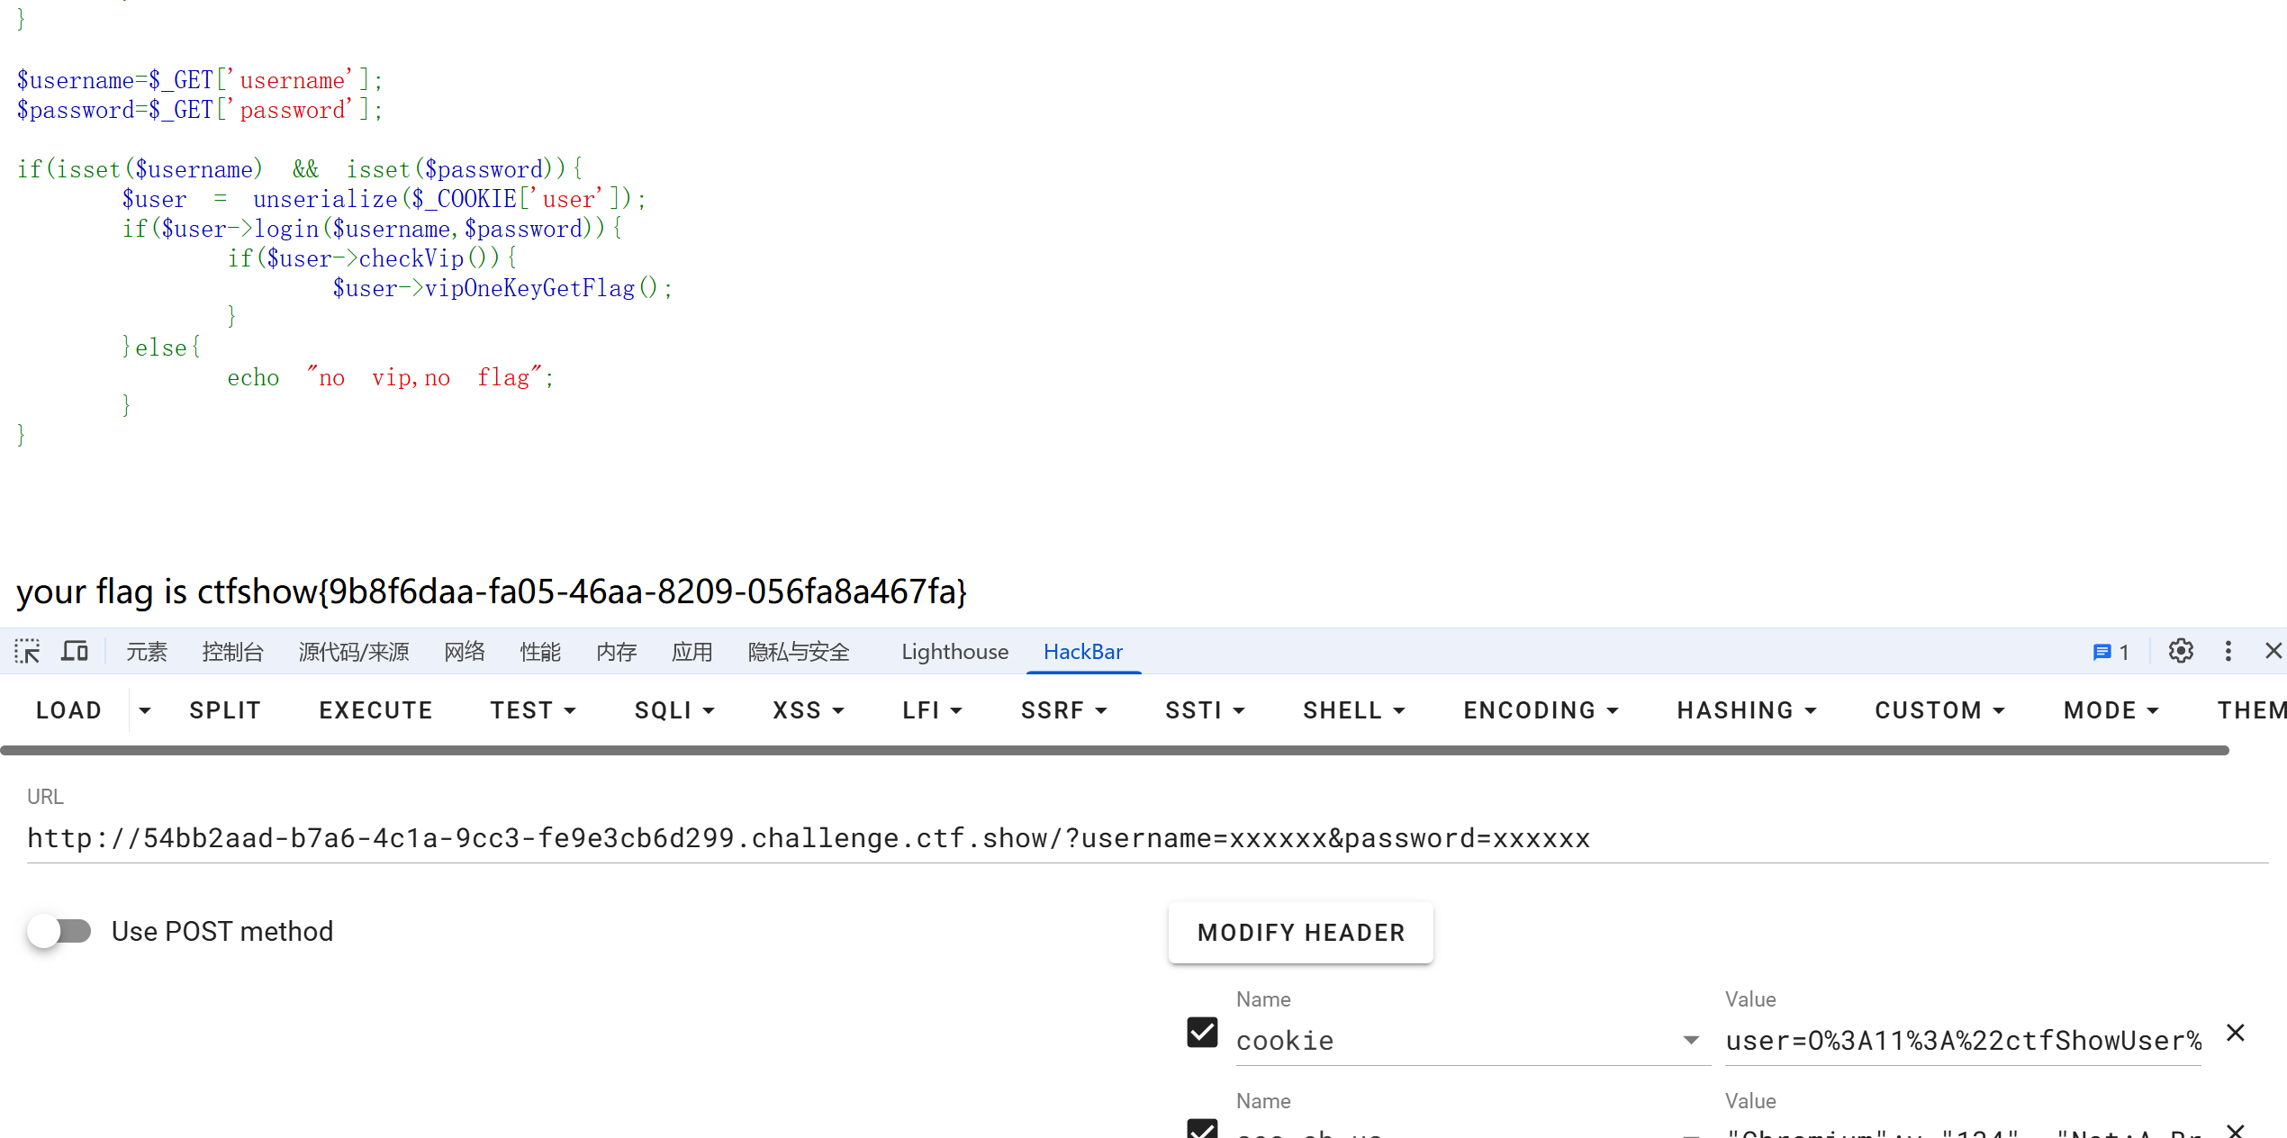Remove the cookie header row
The height and width of the screenshot is (1138, 2287).
tap(2235, 1033)
